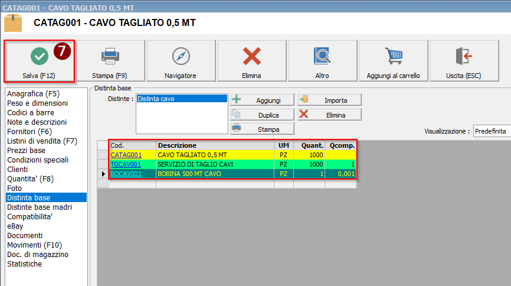511x286 pixels.
Task: Click the printer icon for Stampa (F9)
Action: 110,56
